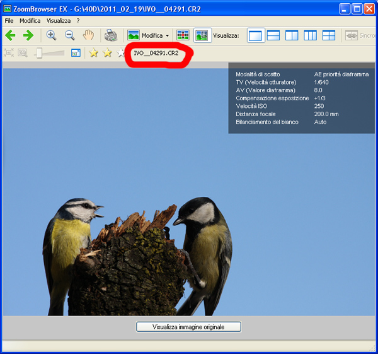Open the File menu
Screen dimensions: 378x354
(x=9, y=21)
